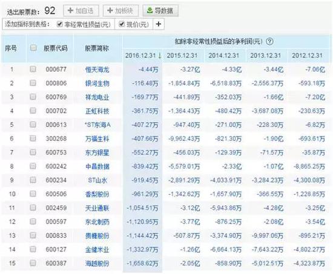The height and width of the screenshot is (274, 333).
Task: Open the 东北制药 stock link
Action: click(x=97, y=222)
